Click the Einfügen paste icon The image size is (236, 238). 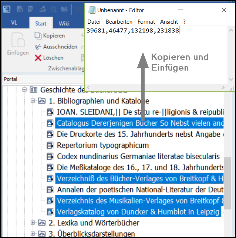[x=17, y=40]
